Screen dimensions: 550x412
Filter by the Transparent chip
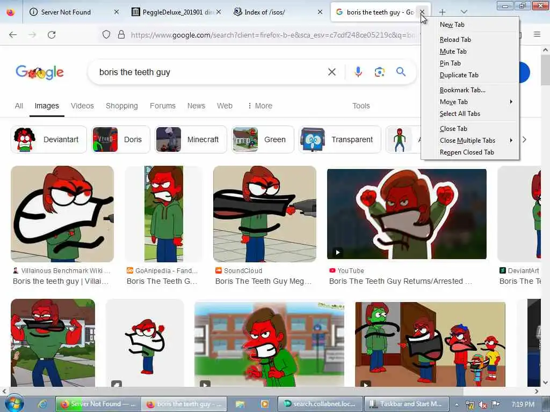click(339, 139)
